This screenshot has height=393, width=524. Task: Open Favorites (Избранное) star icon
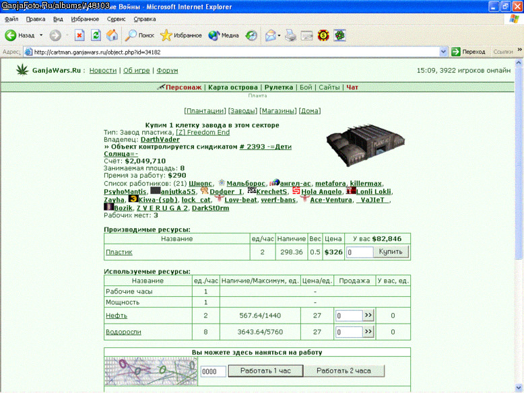pyautogui.click(x=166, y=35)
